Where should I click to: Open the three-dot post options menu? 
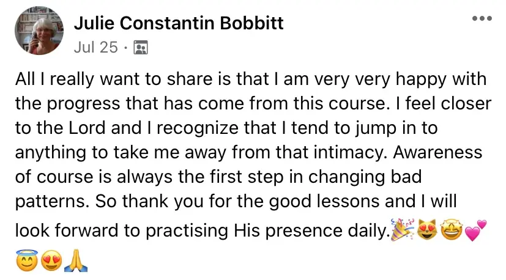482,19
